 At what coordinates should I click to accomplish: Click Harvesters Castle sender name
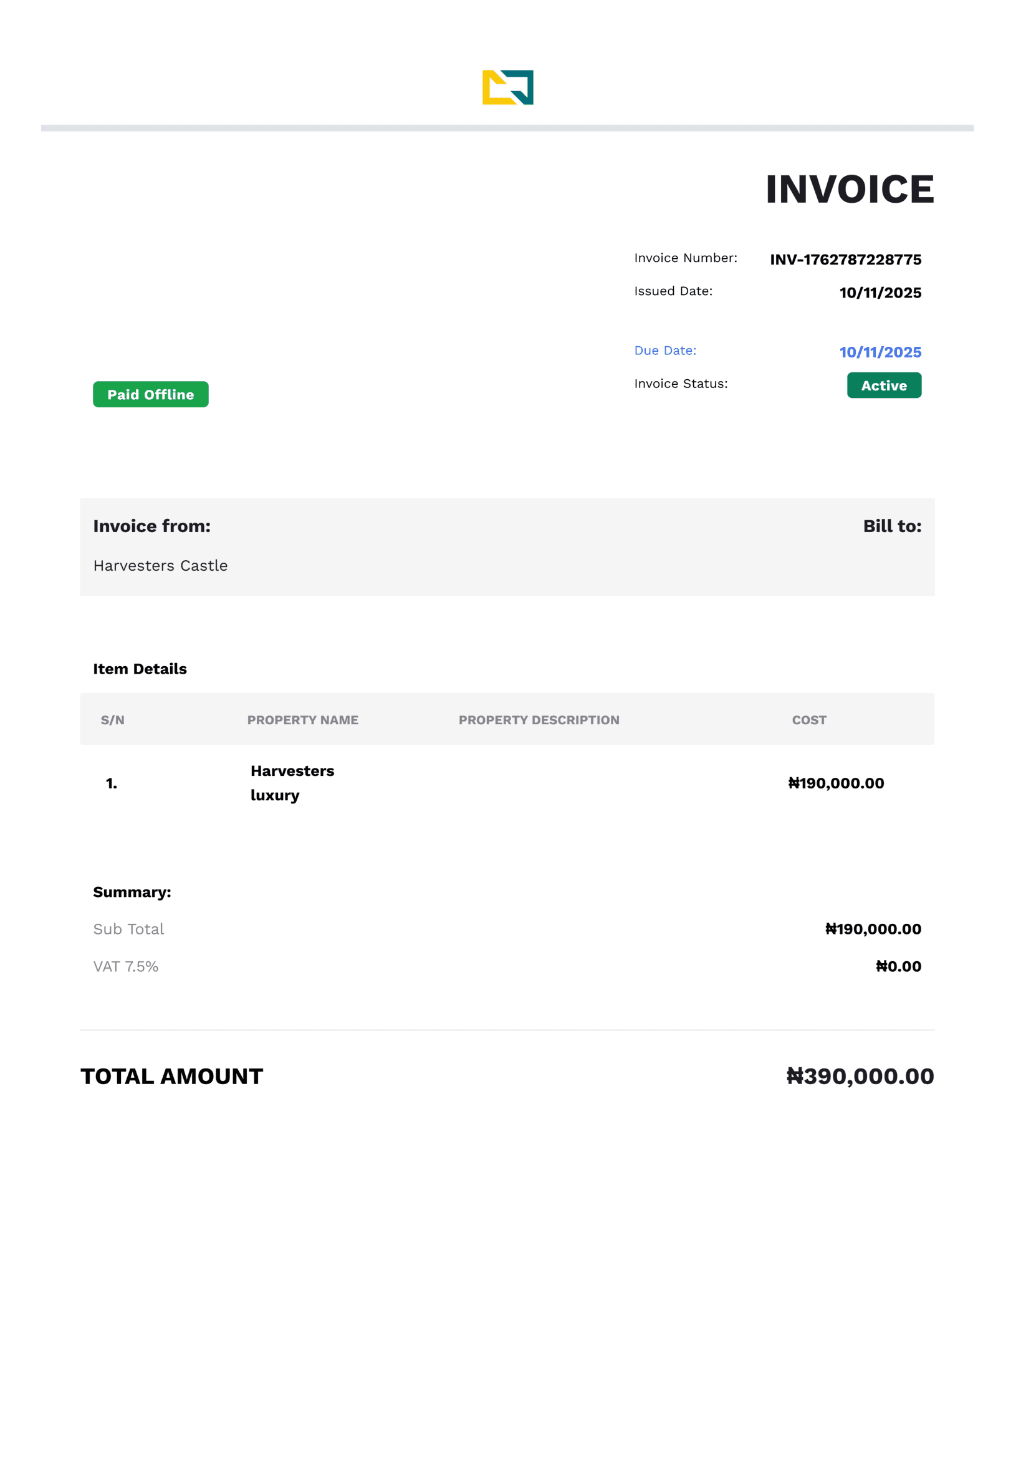161,566
